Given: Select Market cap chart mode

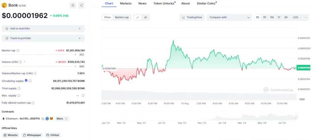Looking at the screenshot, I should tap(122, 17).
